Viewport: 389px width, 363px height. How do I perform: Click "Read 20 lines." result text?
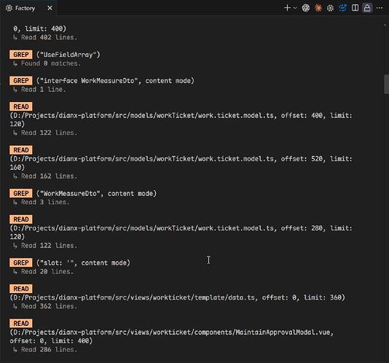click(47, 271)
